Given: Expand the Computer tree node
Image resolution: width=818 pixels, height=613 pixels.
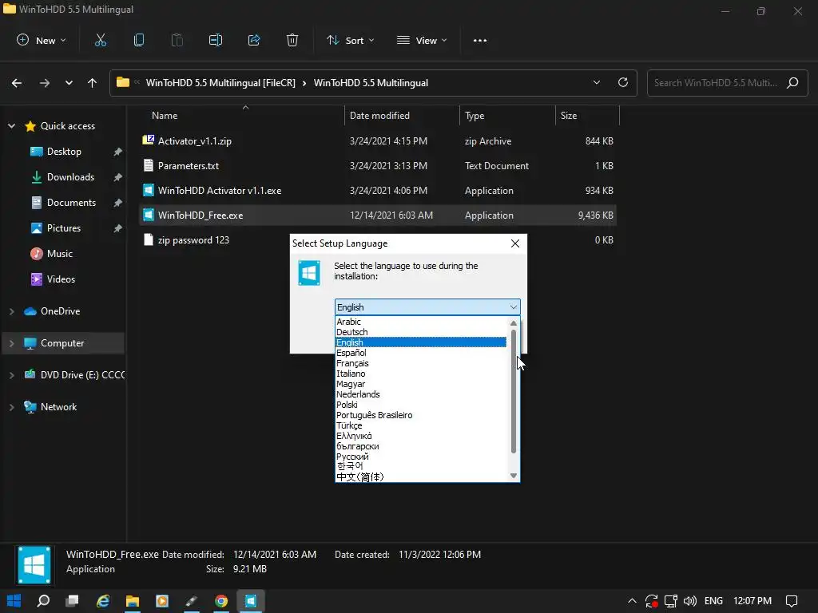Looking at the screenshot, I should click(x=11, y=343).
